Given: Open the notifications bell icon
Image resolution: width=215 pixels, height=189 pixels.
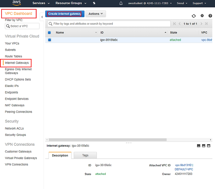Looking at the screenshot, I should click(x=121, y=3).
